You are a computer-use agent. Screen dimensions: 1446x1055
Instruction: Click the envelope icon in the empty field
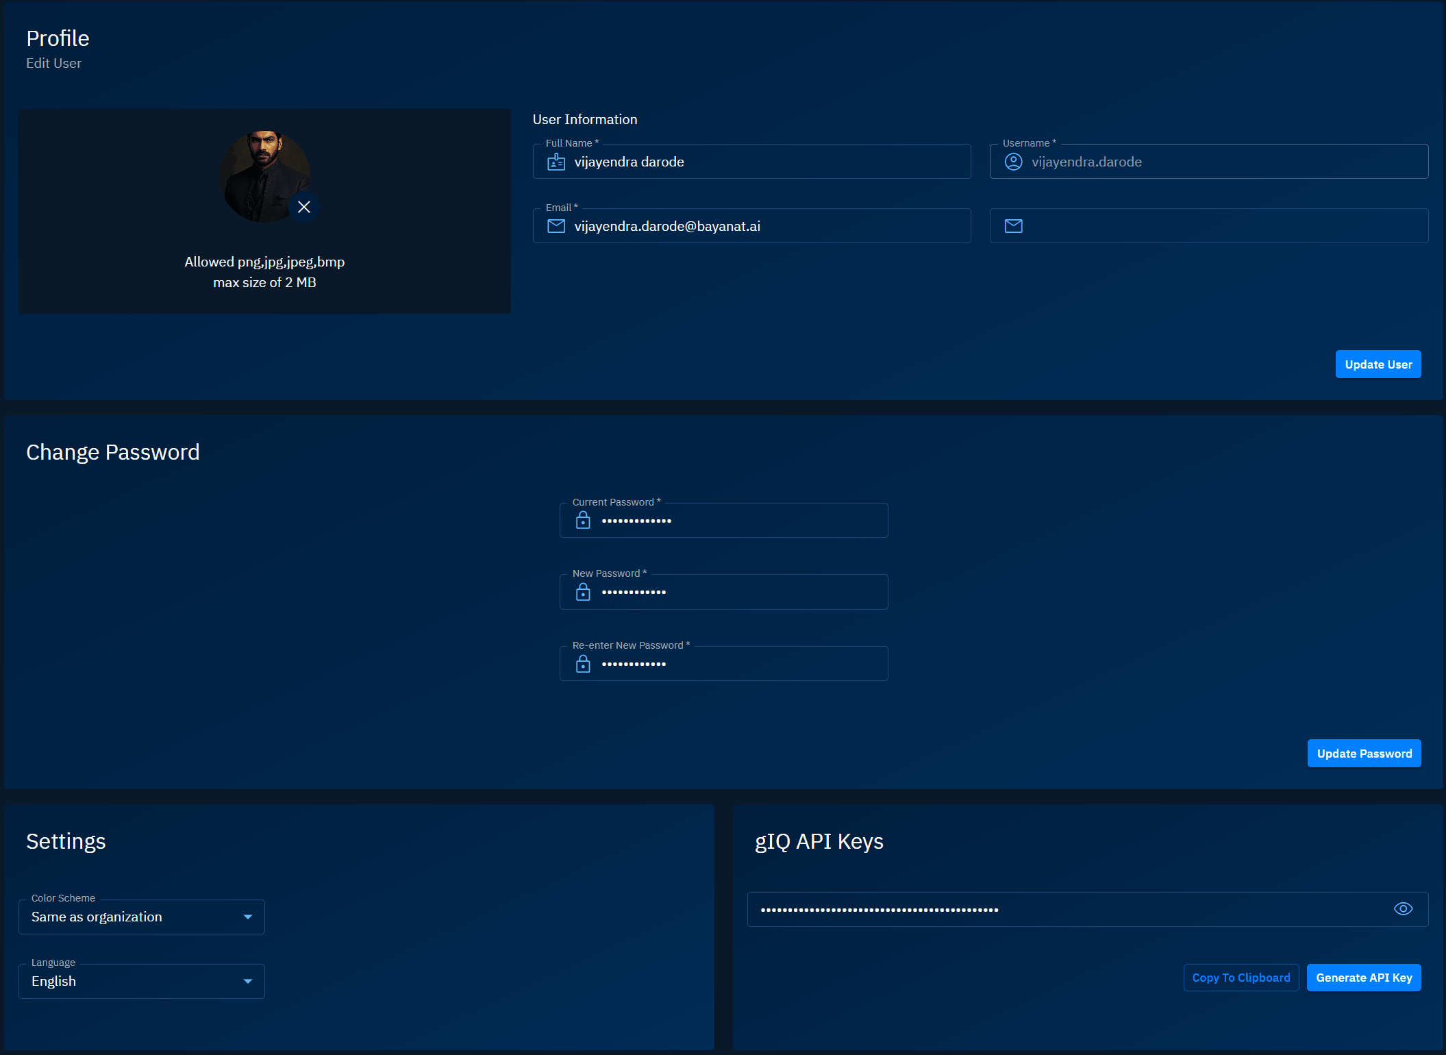[1012, 225]
